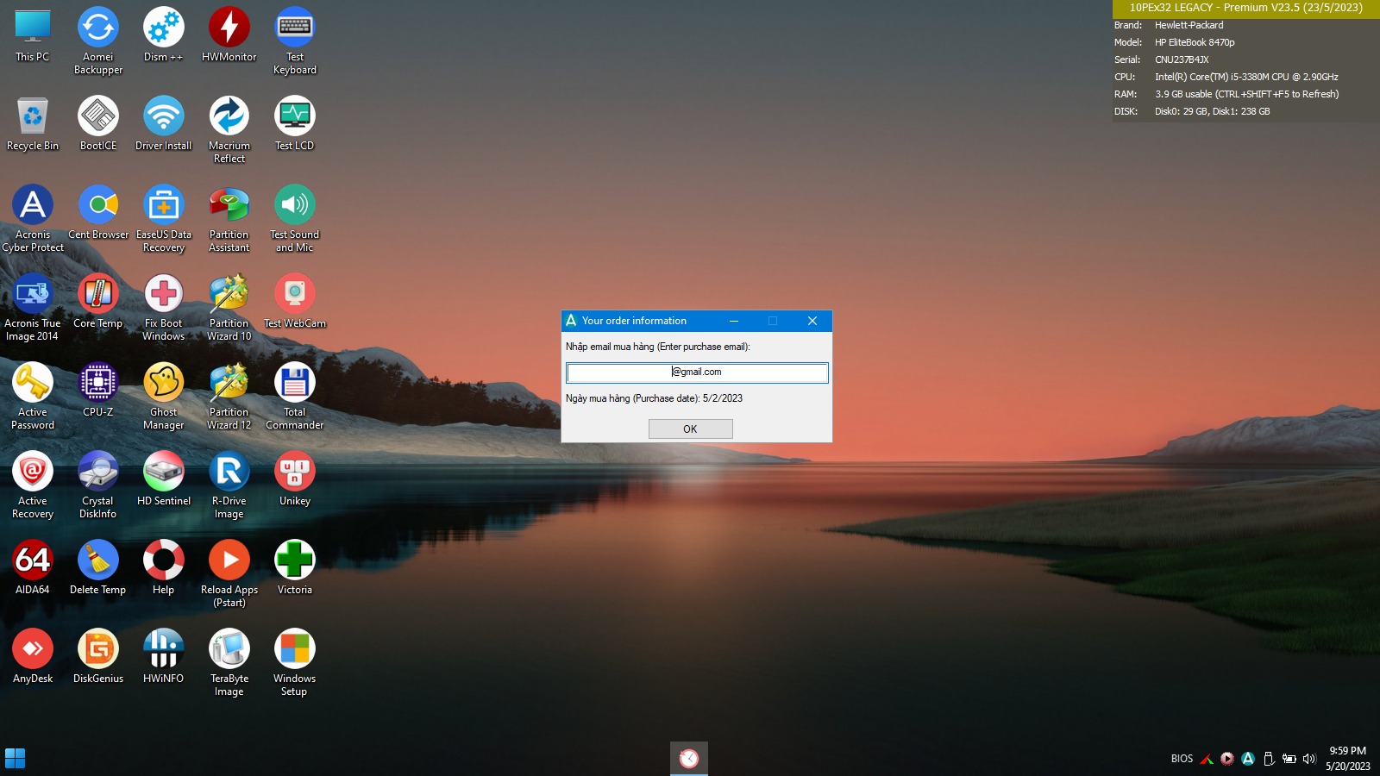1380x776 pixels.
Task: Open the Core Temp shortcut
Action: [98, 295]
